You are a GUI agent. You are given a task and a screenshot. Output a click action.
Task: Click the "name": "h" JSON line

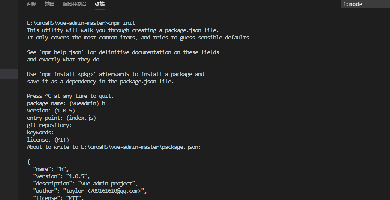click(x=51, y=169)
